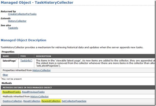This screenshot has height=106, width=156.
Task: Open the ReadNextTasks method link
Action: tap(12, 92)
